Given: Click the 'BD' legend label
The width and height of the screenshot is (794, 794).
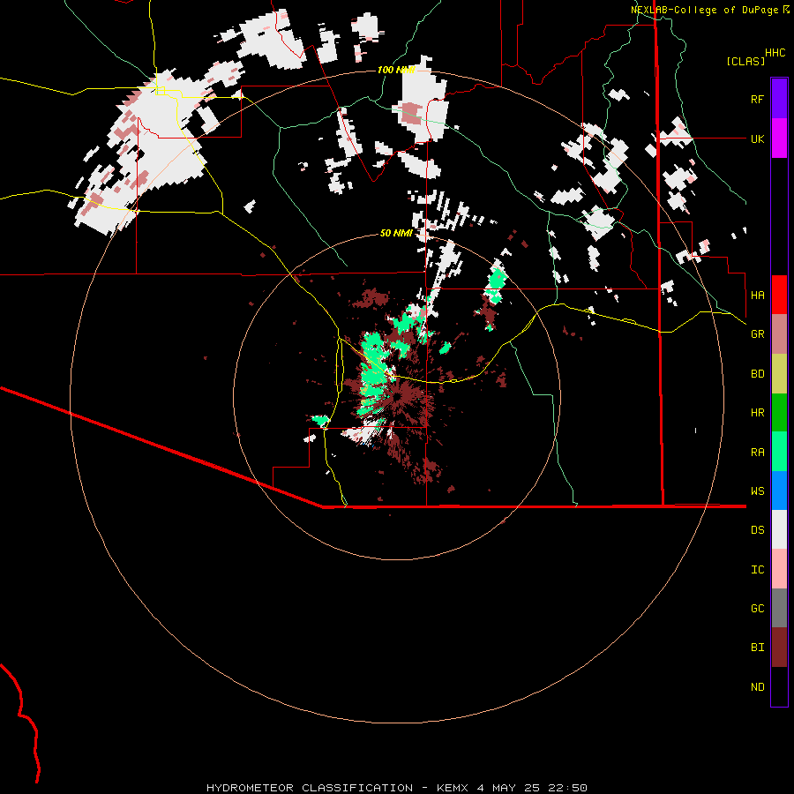Looking at the screenshot, I should pos(757,374).
